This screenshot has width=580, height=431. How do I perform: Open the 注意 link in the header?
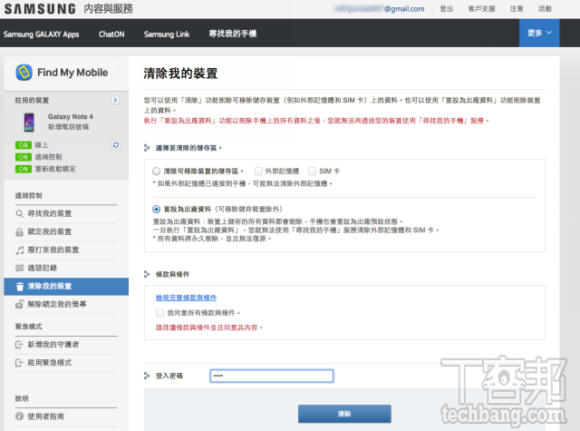(x=517, y=9)
